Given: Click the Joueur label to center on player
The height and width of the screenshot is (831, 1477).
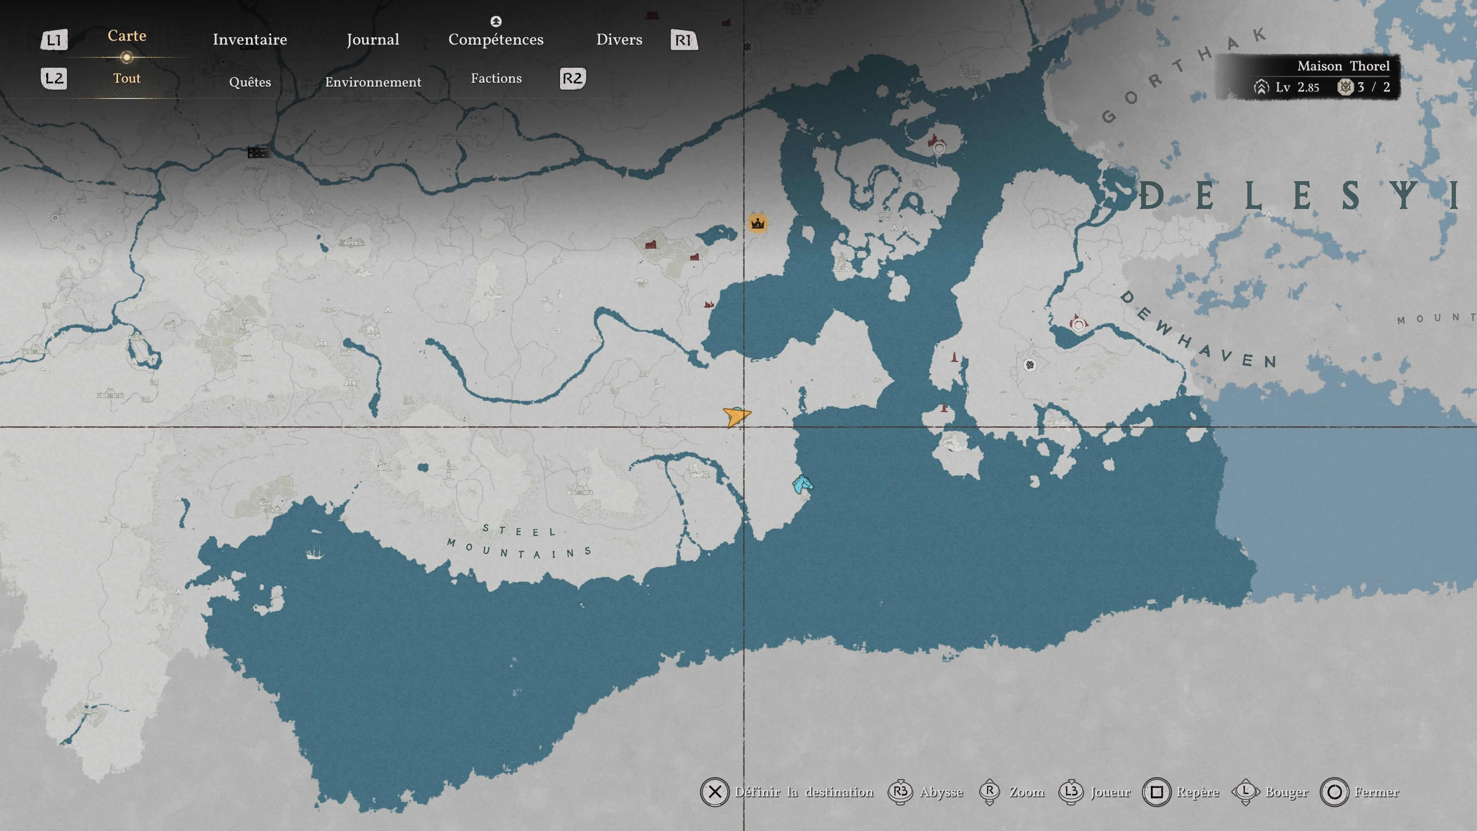Looking at the screenshot, I should (x=1110, y=792).
